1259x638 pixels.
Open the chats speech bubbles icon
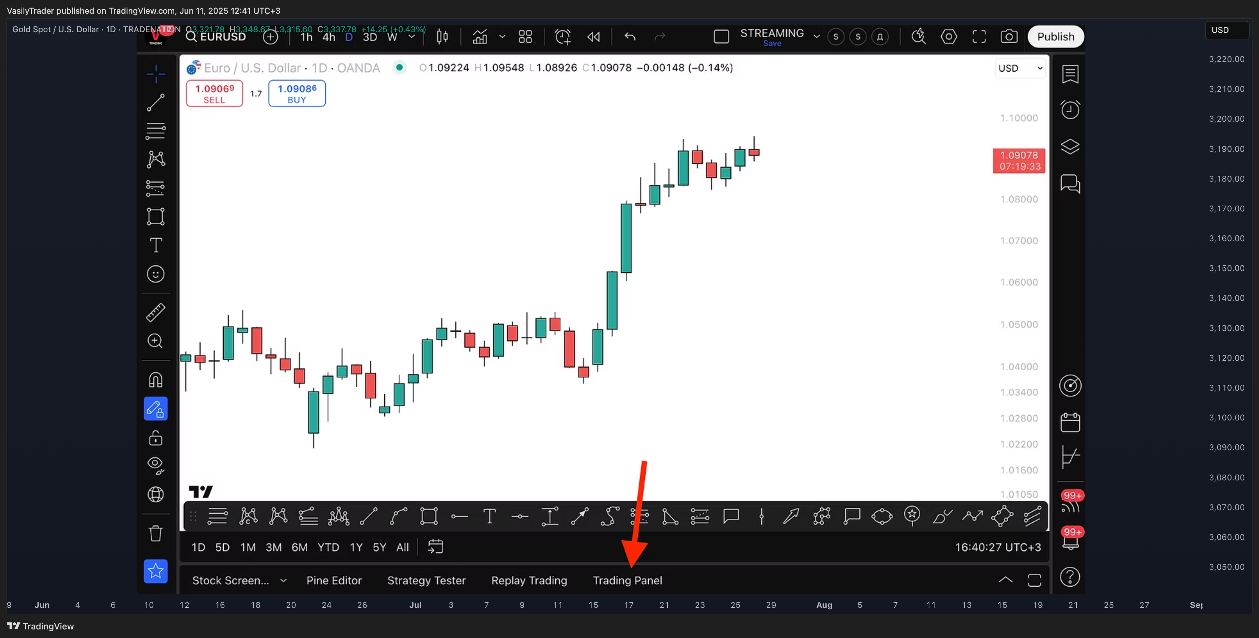[1070, 184]
